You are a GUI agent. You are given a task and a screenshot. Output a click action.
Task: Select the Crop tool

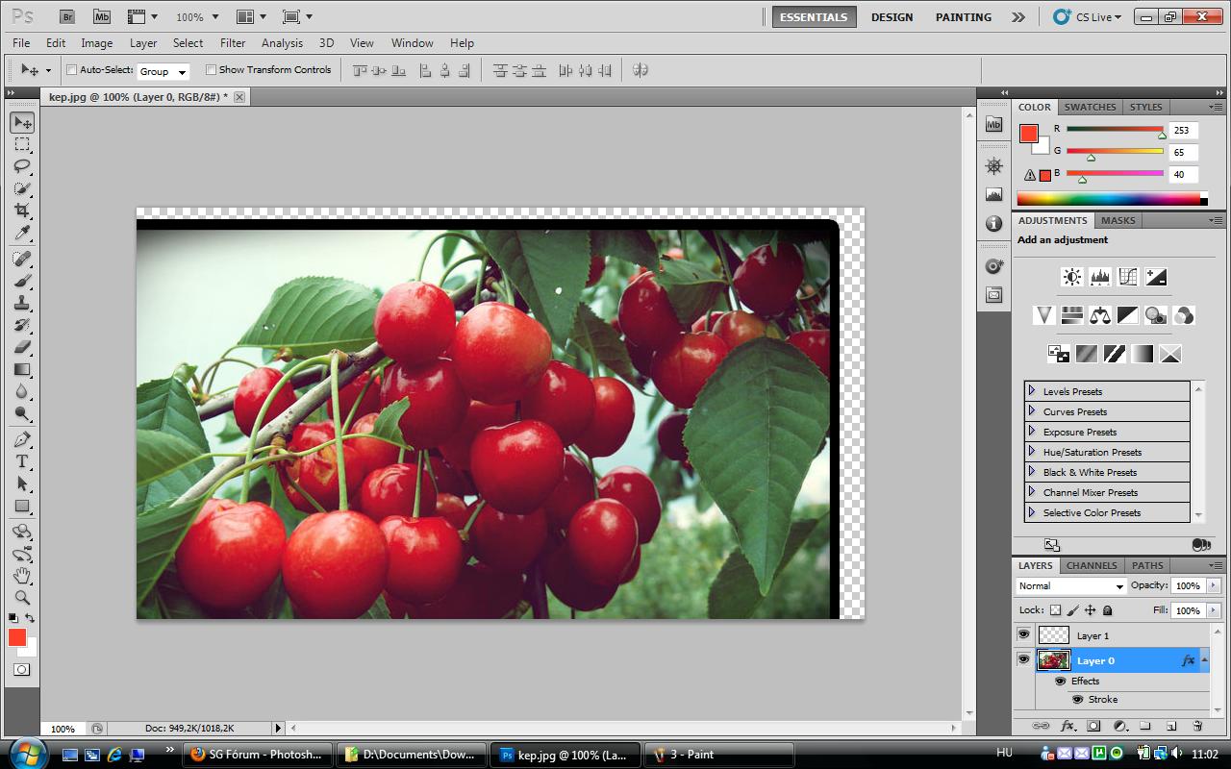(22, 211)
